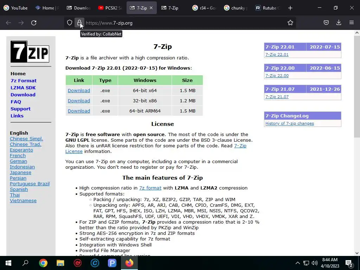Switch to the chunky Google tab
The image size is (360, 270).
pyautogui.click(x=236, y=8)
